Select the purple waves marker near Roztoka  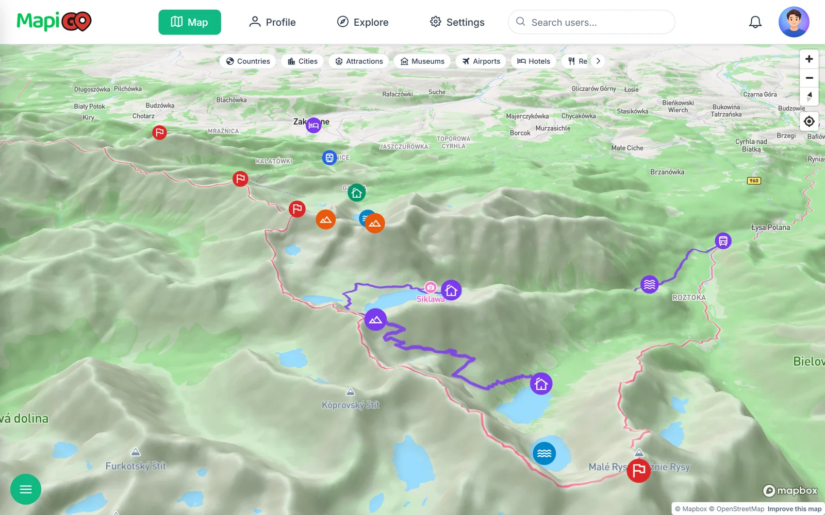(x=649, y=284)
